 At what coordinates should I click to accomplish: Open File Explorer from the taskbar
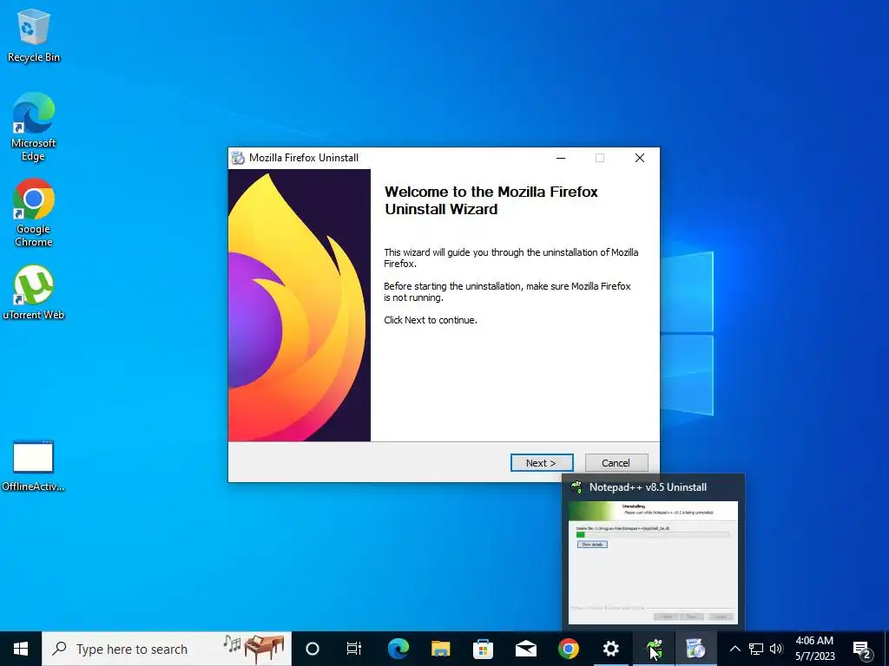(440, 649)
